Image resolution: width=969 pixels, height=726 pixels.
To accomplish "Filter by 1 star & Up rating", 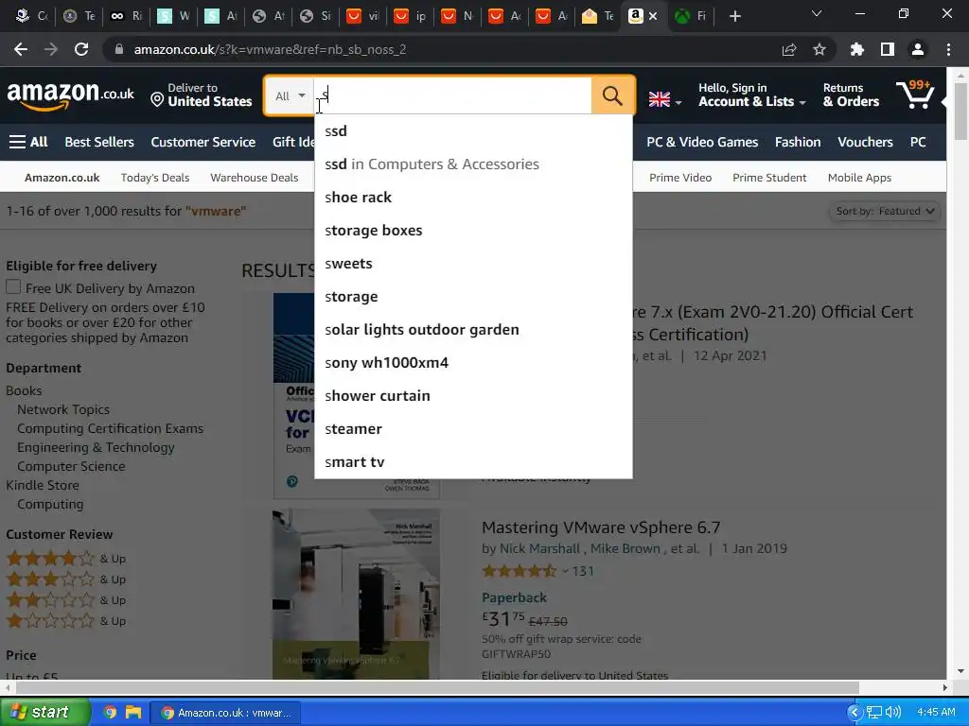I will click(x=65, y=621).
